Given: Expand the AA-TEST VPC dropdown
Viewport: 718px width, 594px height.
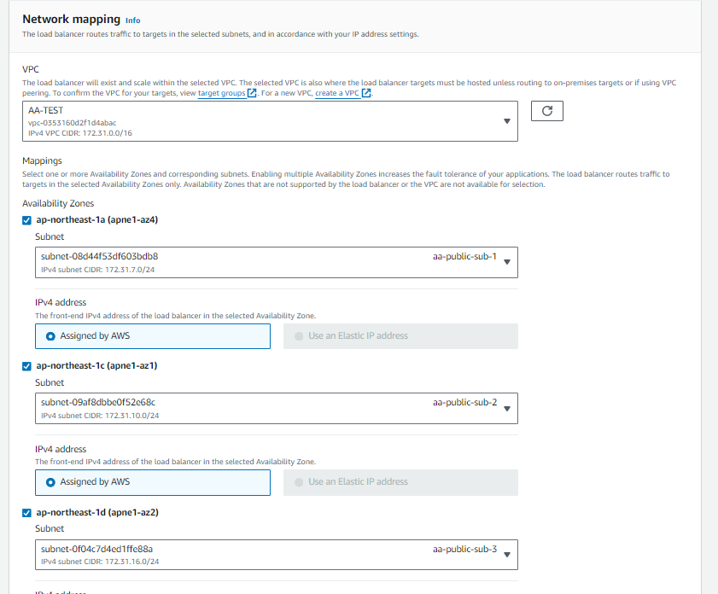Looking at the screenshot, I should point(269,121).
